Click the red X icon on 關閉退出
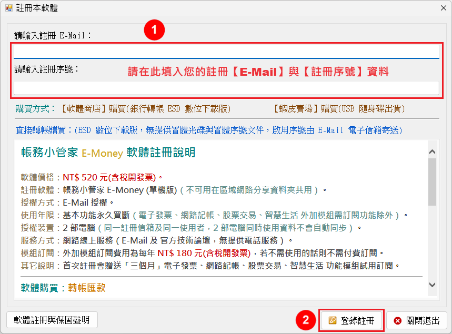This screenshot has height=334, width=452. pos(398,320)
